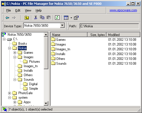Open the Help menu

pyautogui.click(x=39, y=10)
